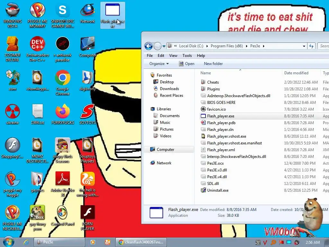Select the Control Panel desktop icon
329x247 pixels.
coord(63,216)
